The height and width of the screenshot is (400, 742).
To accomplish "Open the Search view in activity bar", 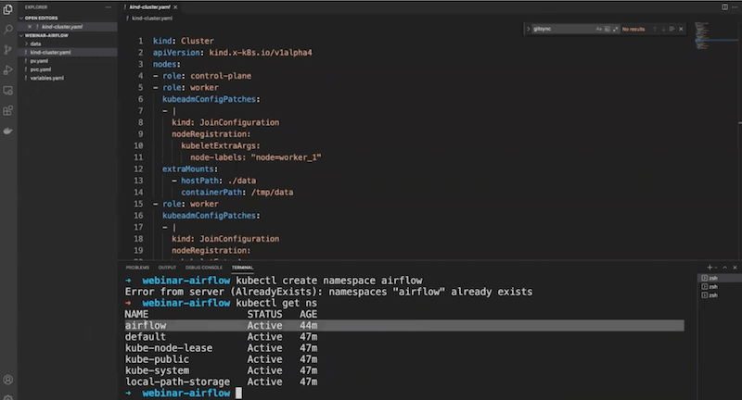I will [x=8, y=29].
